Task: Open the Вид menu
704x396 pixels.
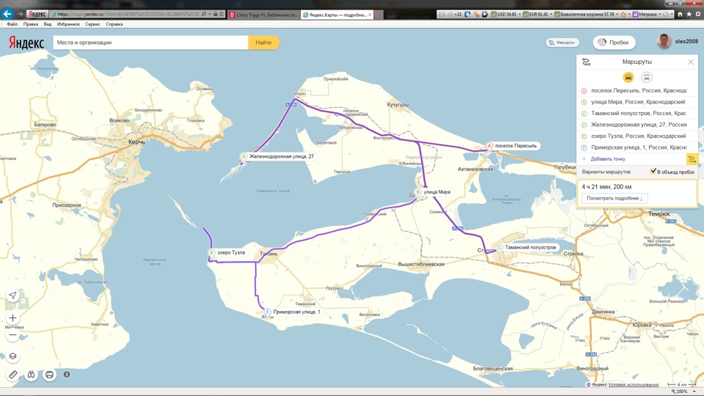Action: tap(48, 24)
